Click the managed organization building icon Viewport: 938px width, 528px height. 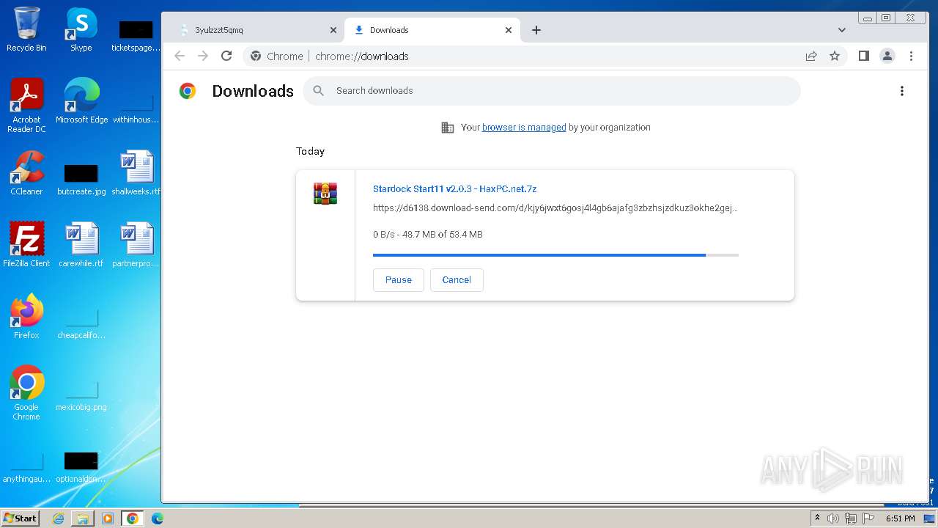tap(447, 128)
